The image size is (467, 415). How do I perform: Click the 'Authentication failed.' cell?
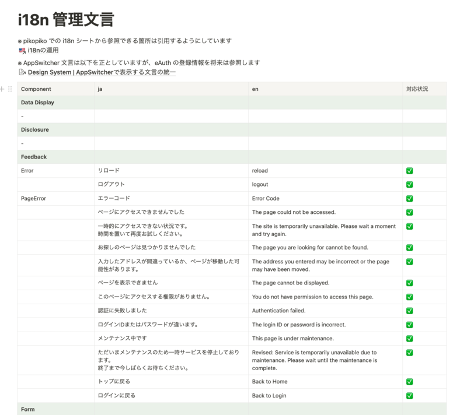point(326,311)
